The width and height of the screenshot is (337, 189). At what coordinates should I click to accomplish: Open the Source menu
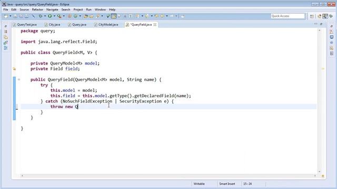coord(24,9)
